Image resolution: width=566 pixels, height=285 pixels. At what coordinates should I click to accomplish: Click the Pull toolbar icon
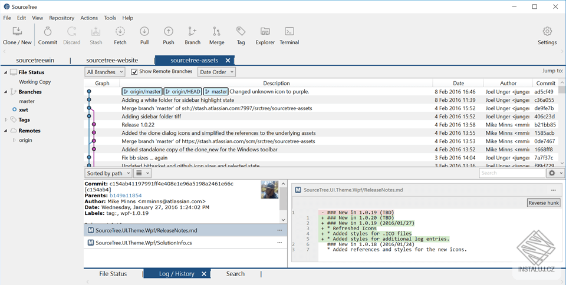coord(144,32)
